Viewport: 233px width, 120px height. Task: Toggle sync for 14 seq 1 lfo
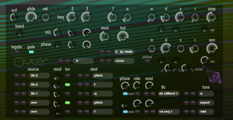(125, 112)
